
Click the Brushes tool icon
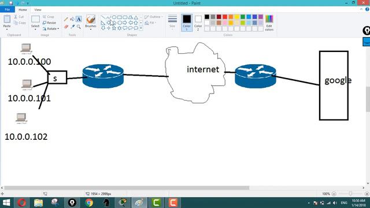tap(91, 19)
